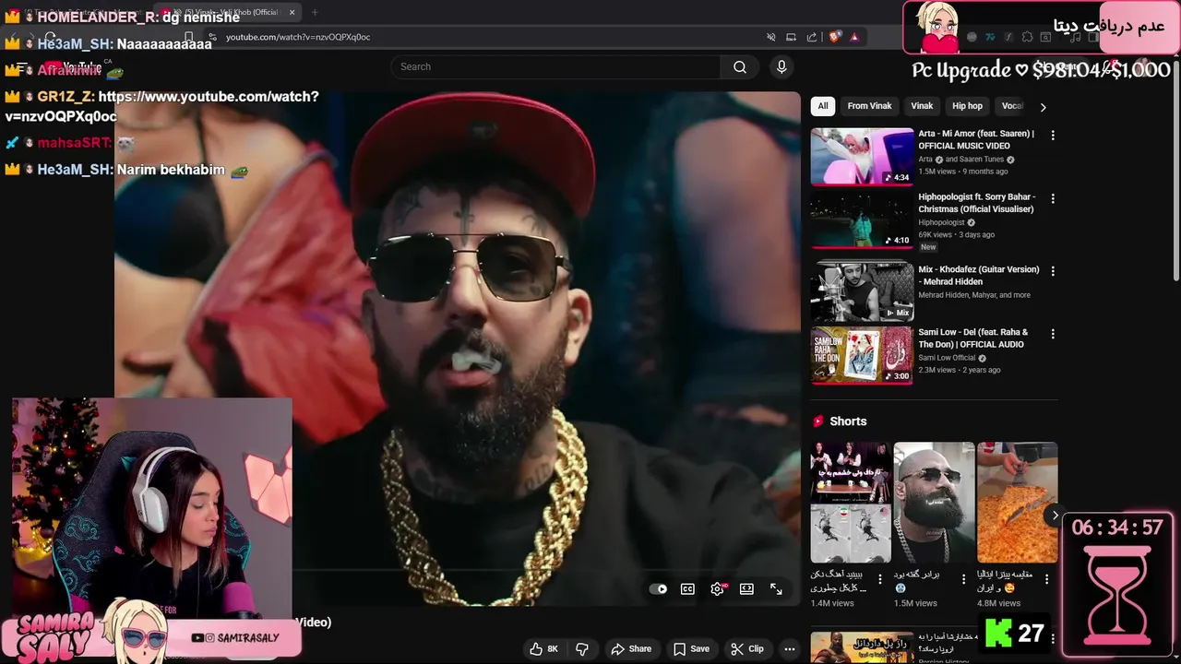Click the Clip button with the scissors
Screen dimensions: 1181x664
tap(746, 648)
